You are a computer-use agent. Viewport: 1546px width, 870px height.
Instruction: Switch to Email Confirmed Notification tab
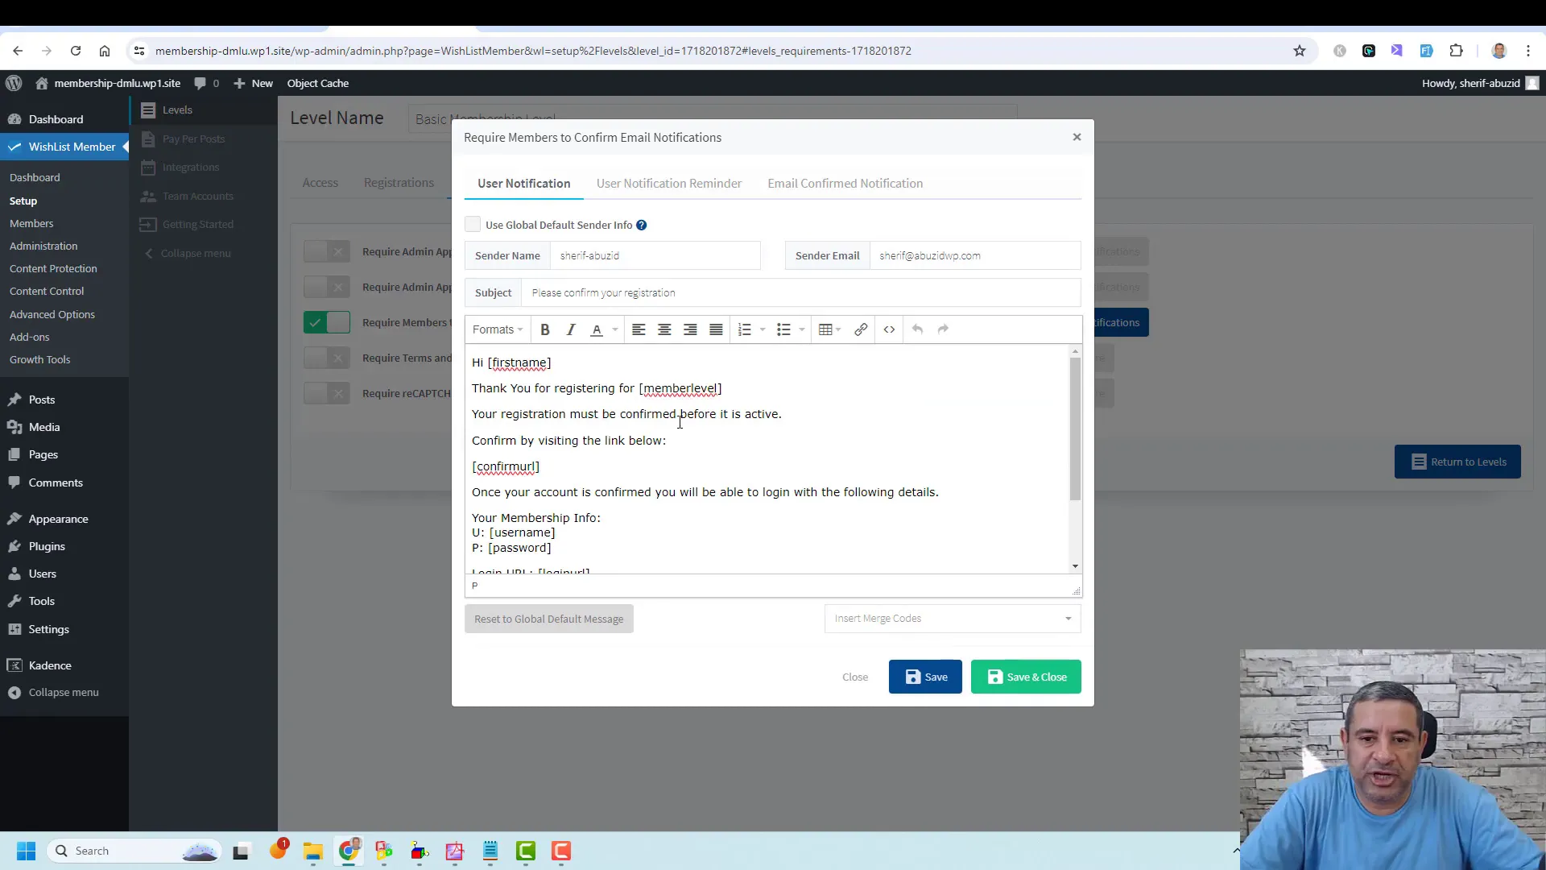click(845, 183)
